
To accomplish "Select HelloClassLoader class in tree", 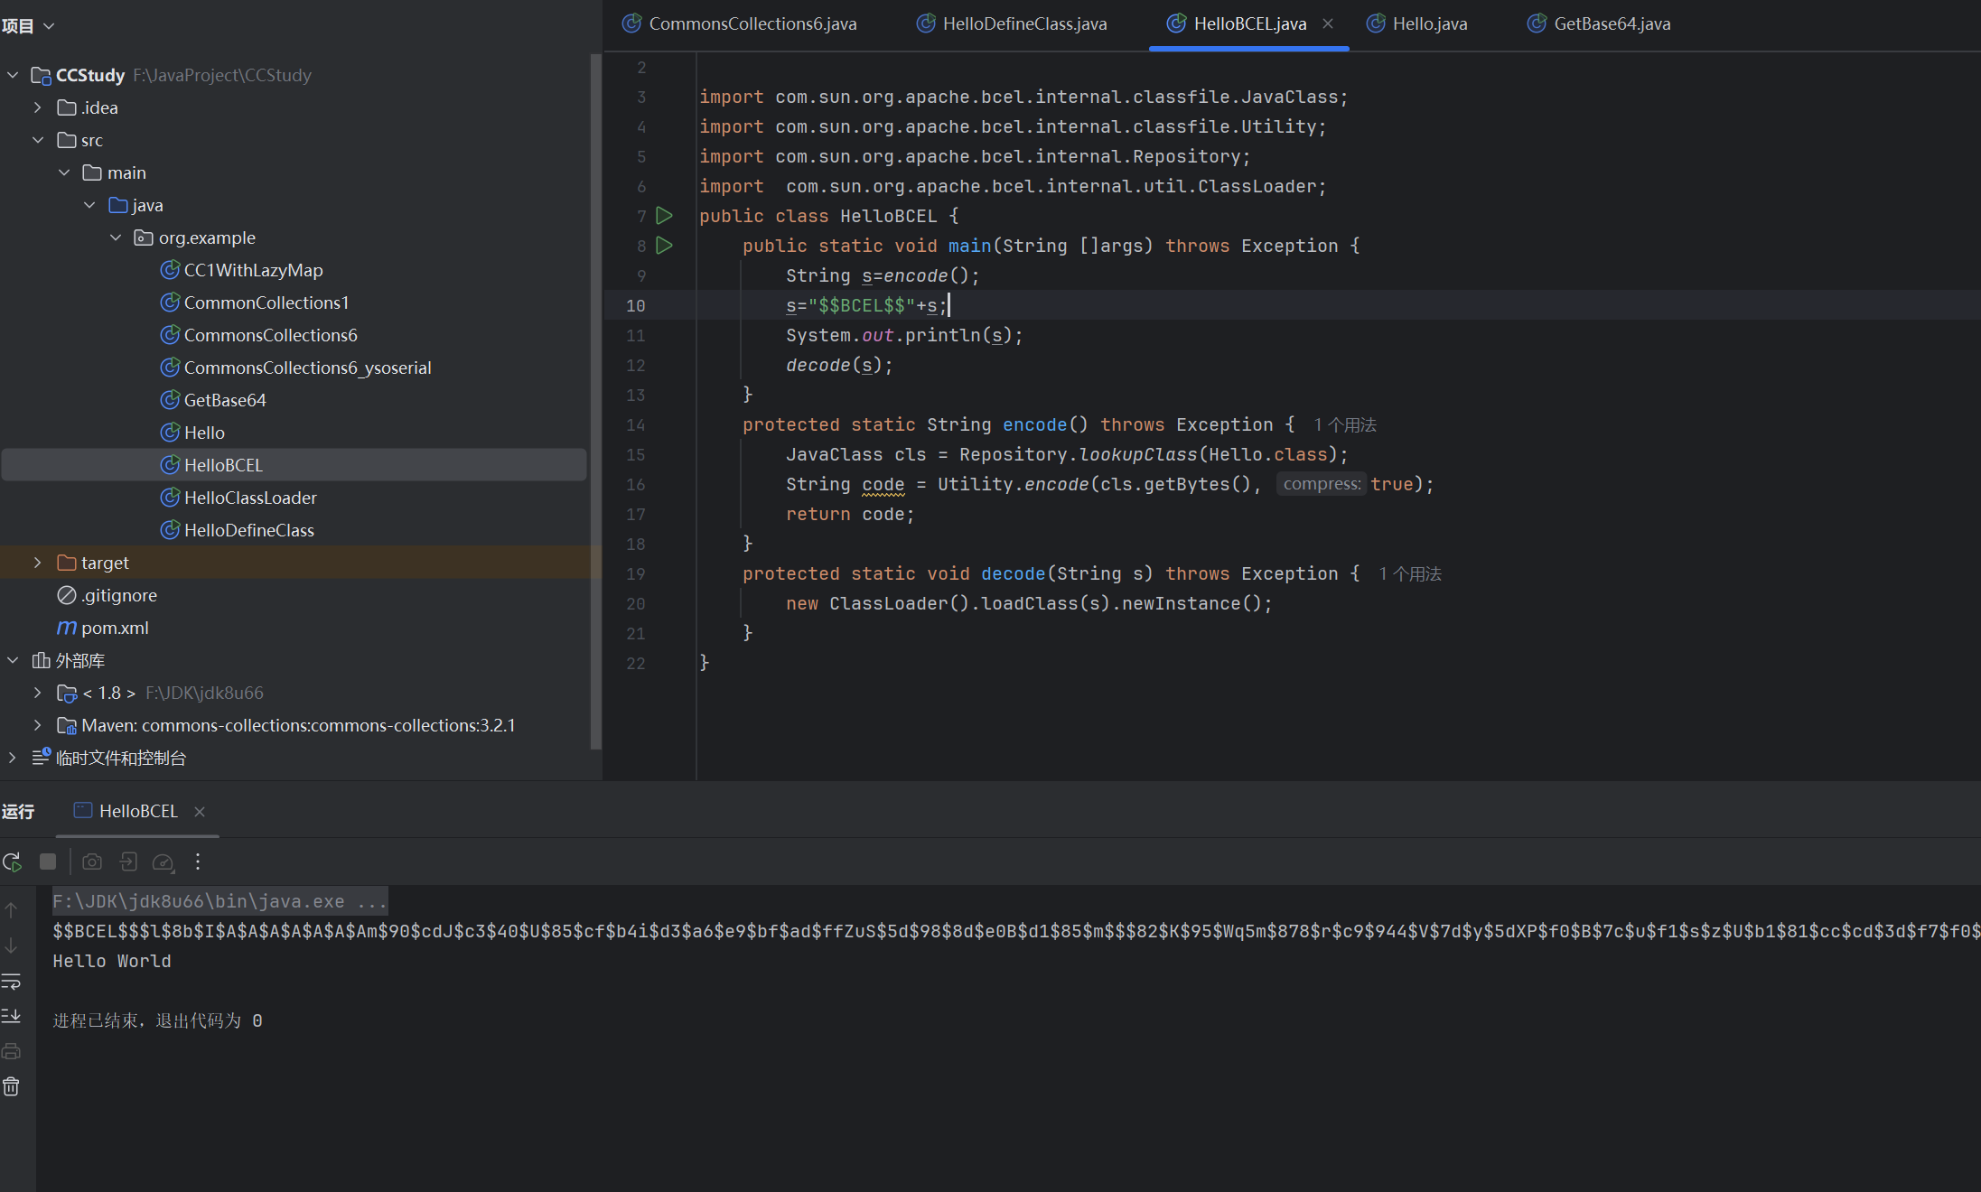I will 250,498.
